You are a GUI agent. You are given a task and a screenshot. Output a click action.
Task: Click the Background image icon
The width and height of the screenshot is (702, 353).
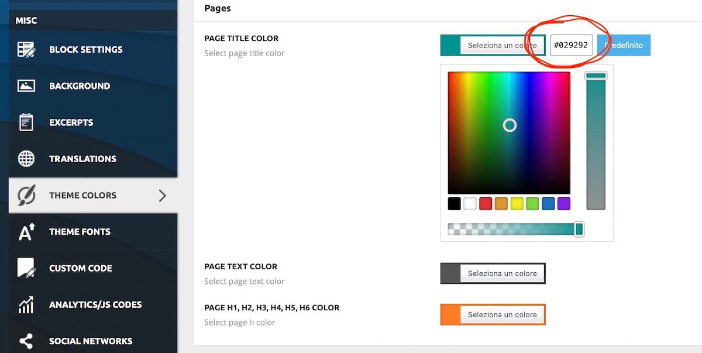(26, 86)
